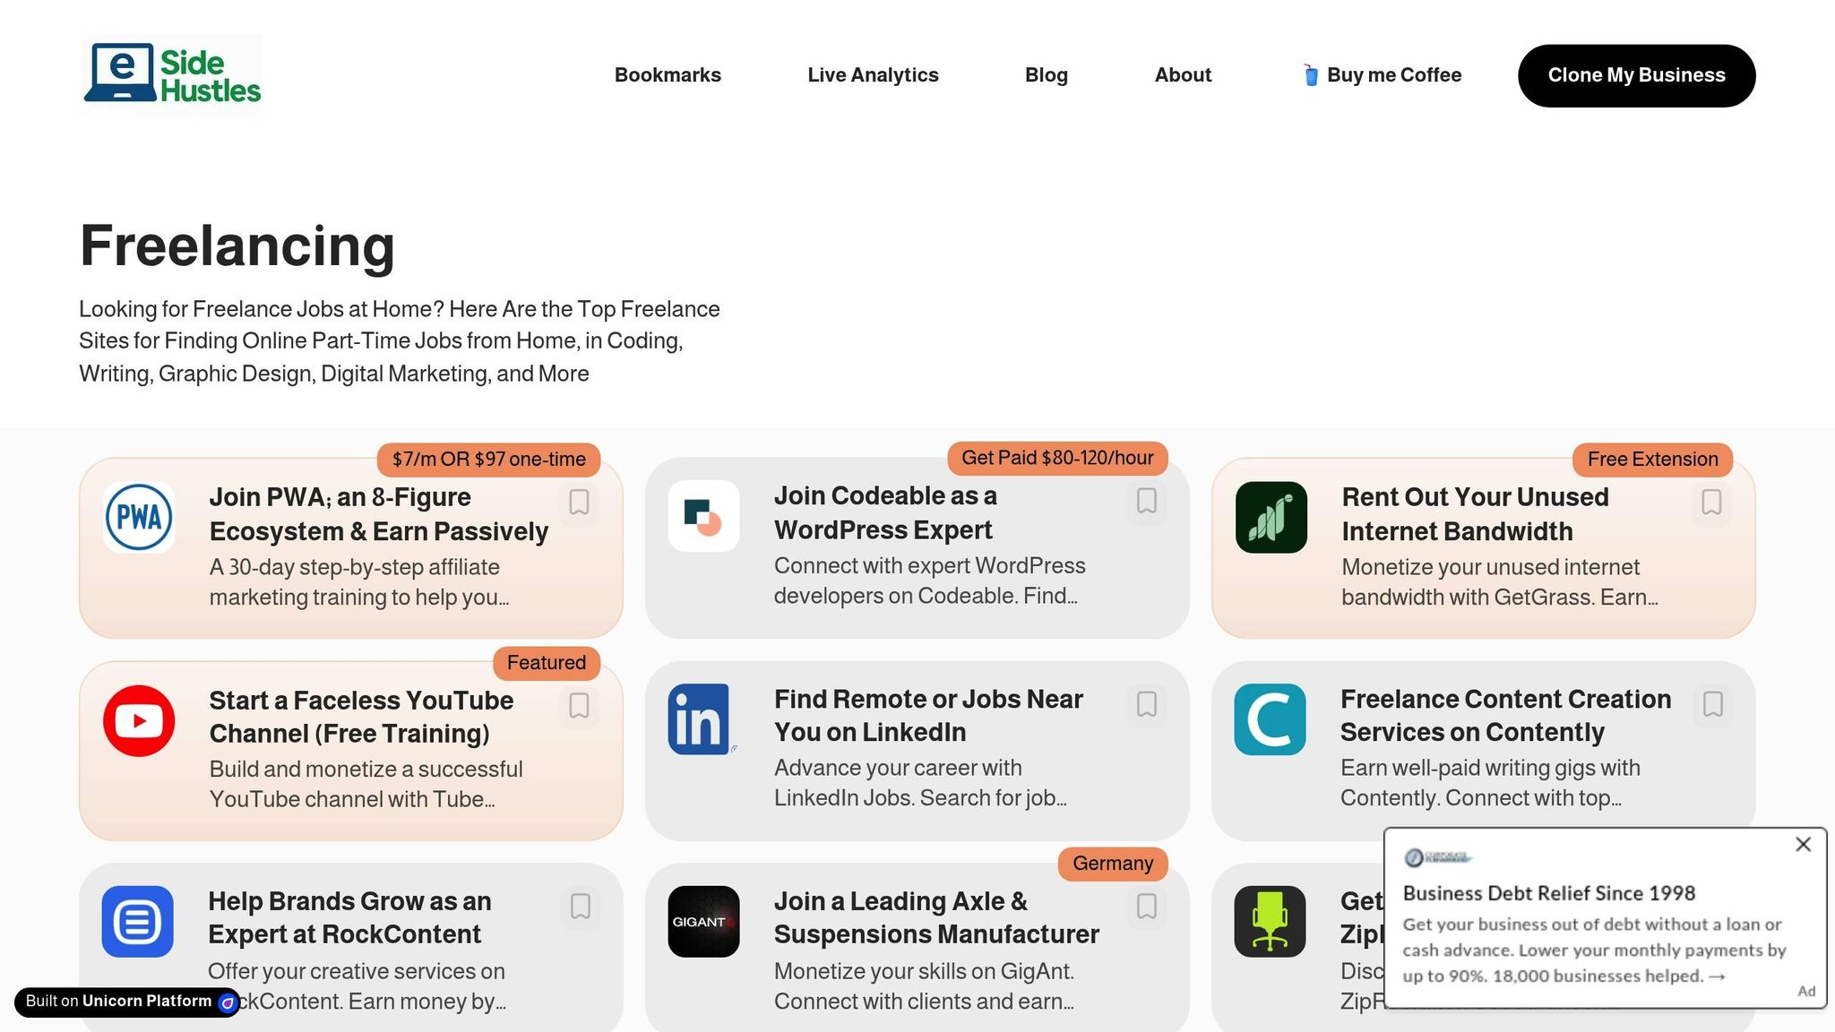Open the Live Analytics page
This screenshot has height=1032, width=1835.
(x=873, y=75)
